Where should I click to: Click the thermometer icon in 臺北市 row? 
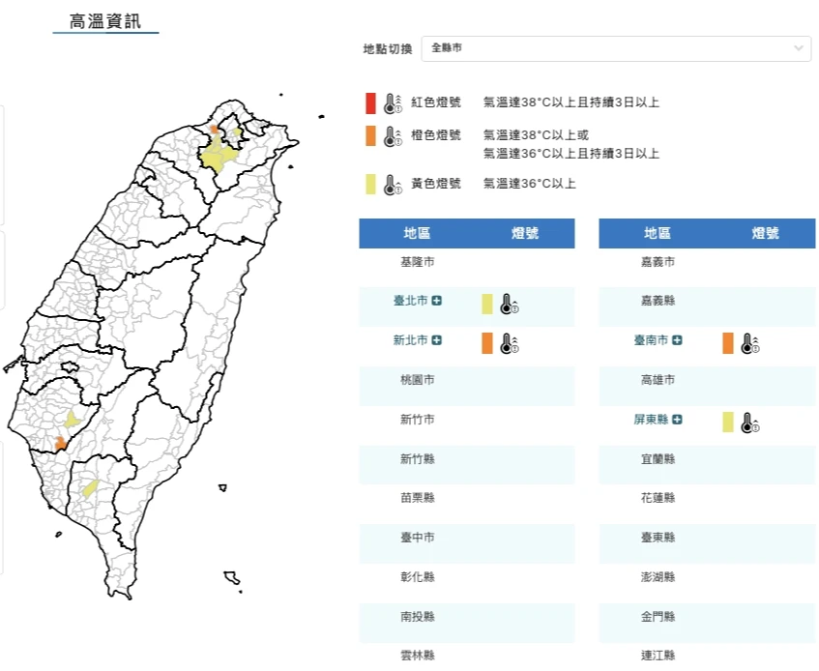point(510,305)
